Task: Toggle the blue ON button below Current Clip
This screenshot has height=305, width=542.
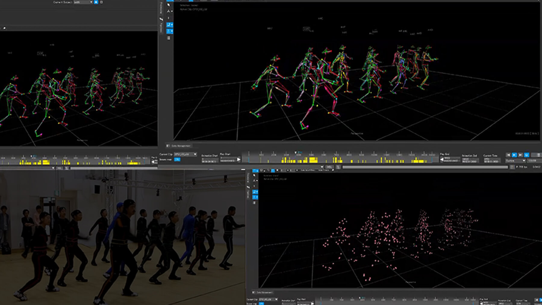Action: pos(177,159)
